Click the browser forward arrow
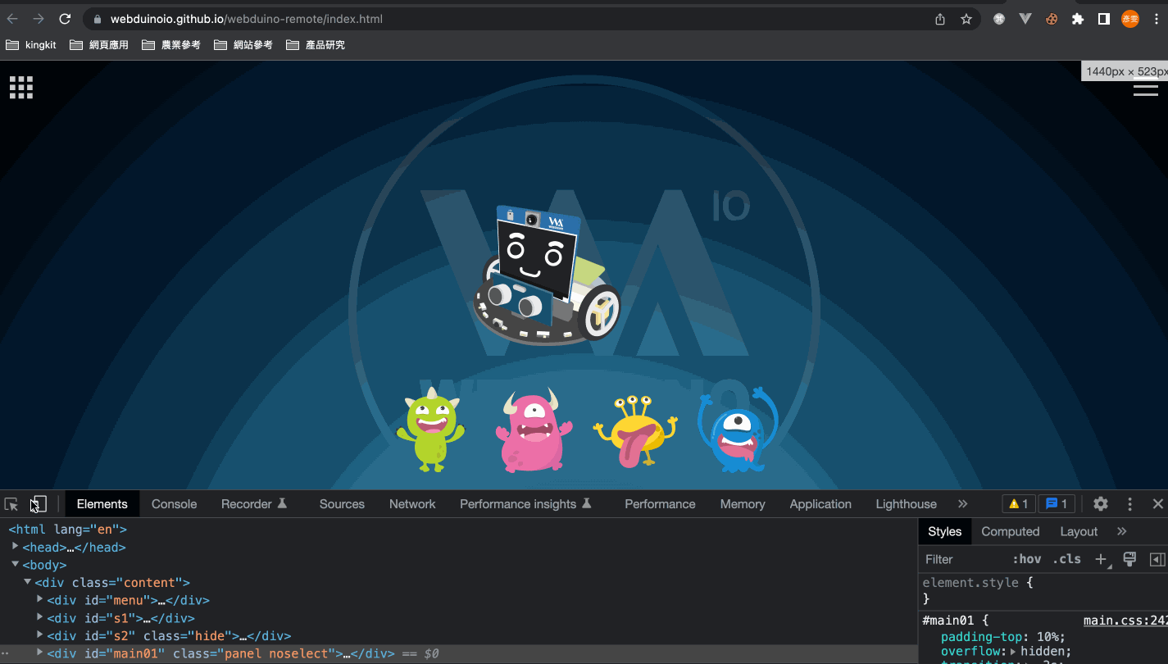This screenshot has height=664, width=1168. (x=39, y=19)
